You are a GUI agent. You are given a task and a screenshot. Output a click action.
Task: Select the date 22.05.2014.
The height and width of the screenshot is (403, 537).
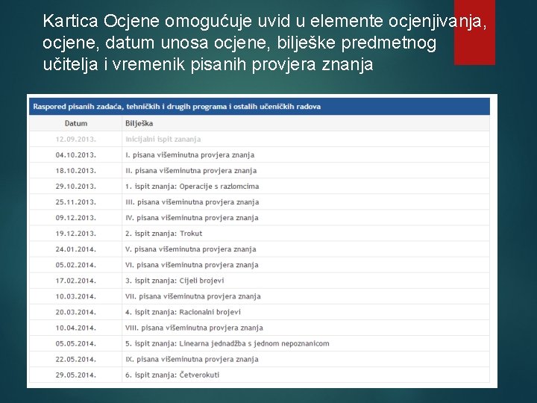pyautogui.click(x=75, y=360)
